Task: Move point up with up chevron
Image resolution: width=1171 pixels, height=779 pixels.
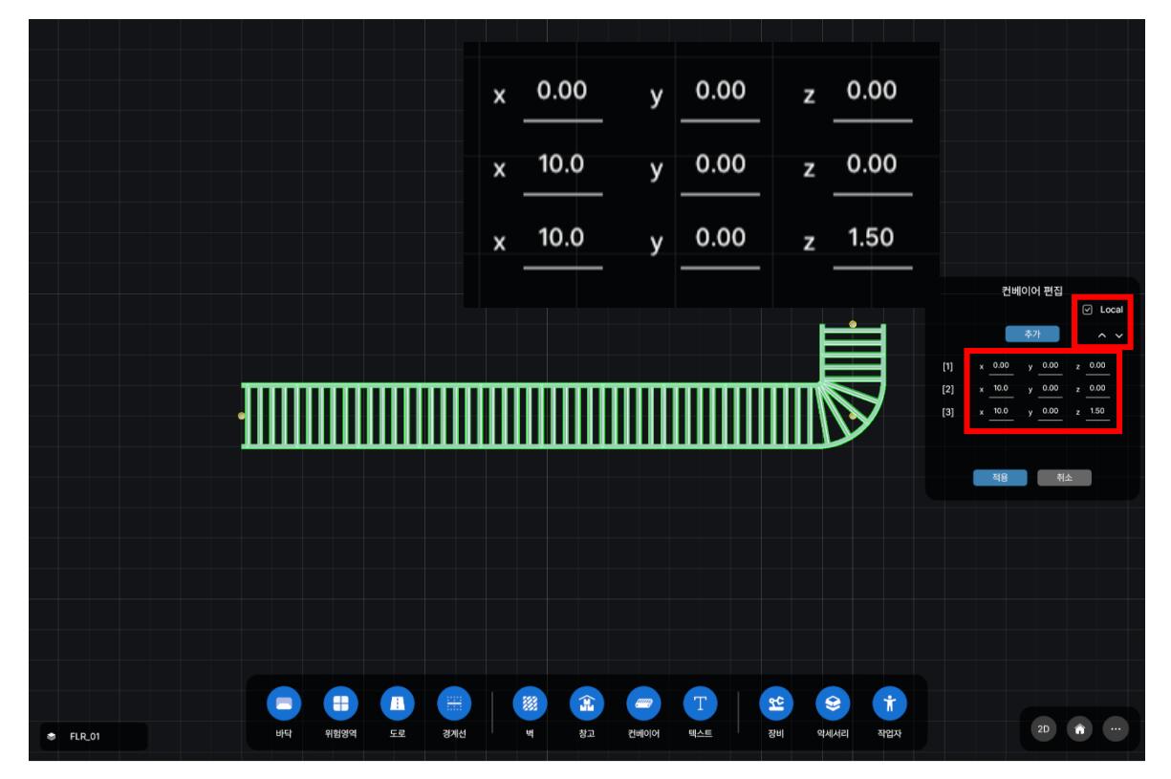Action: [1101, 335]
